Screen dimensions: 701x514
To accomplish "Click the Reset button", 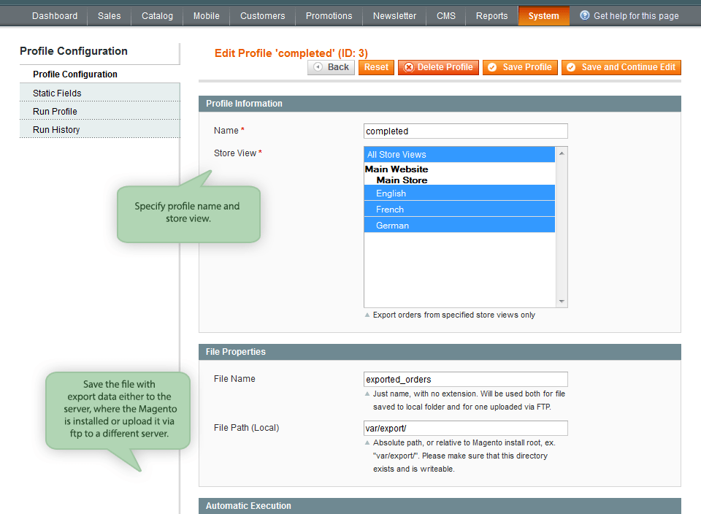I will 376,67.
